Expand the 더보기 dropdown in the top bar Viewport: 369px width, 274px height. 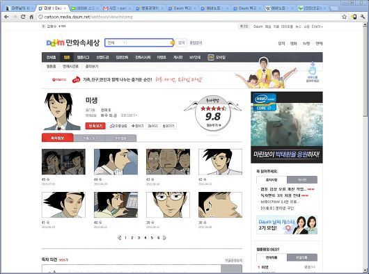(x=317, y=26)
